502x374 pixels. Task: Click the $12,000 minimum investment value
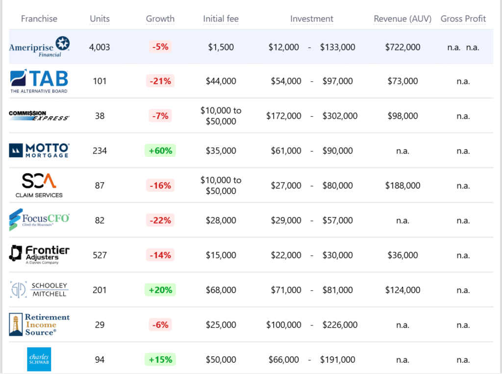[284, 47]
